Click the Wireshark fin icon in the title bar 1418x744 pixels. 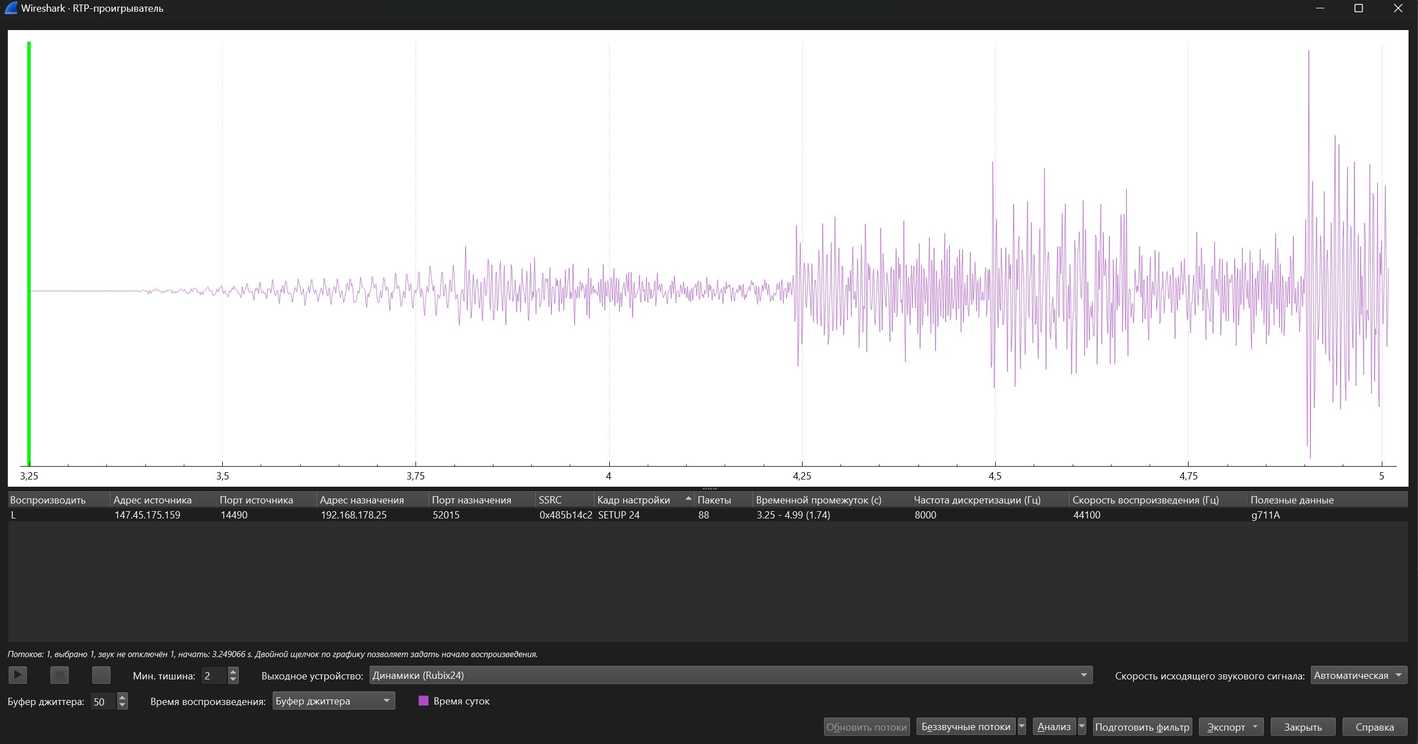pyautogui.click(x=11, y=8)
